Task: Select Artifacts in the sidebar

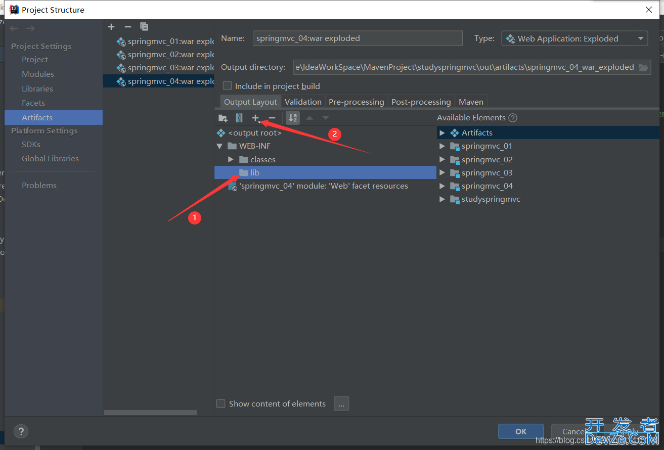Action: click(54, 117)
